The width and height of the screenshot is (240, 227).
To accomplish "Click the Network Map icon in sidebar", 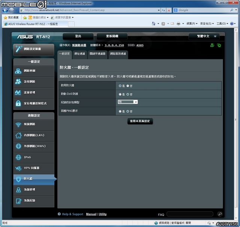I will [18, 71].
